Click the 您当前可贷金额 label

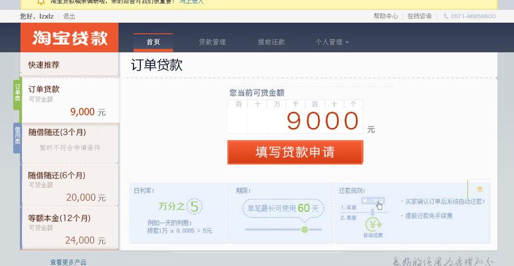coord(256,93)
